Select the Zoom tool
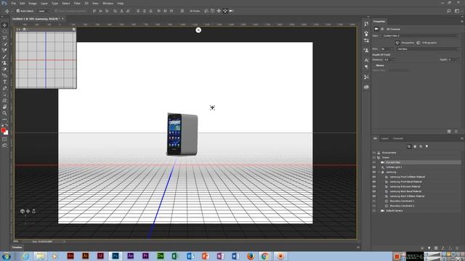 pyautogui.click(x=4, y=113)
